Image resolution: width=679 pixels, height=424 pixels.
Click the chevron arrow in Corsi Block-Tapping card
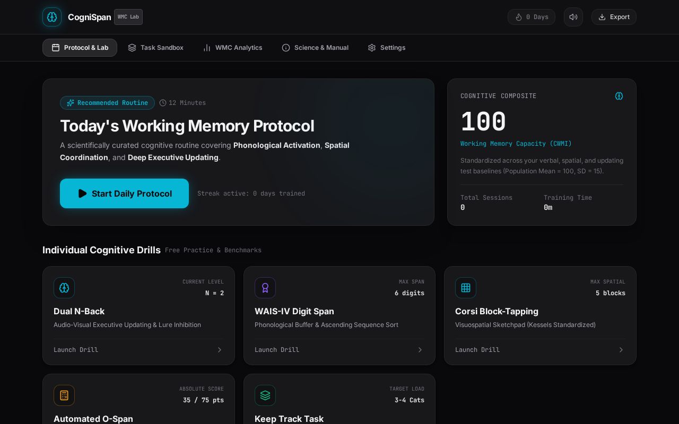point(621,350)
